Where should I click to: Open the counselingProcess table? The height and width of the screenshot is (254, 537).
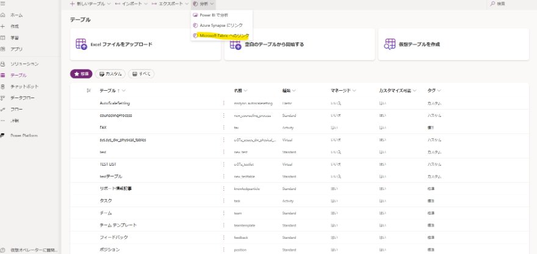tap(116, 115)
